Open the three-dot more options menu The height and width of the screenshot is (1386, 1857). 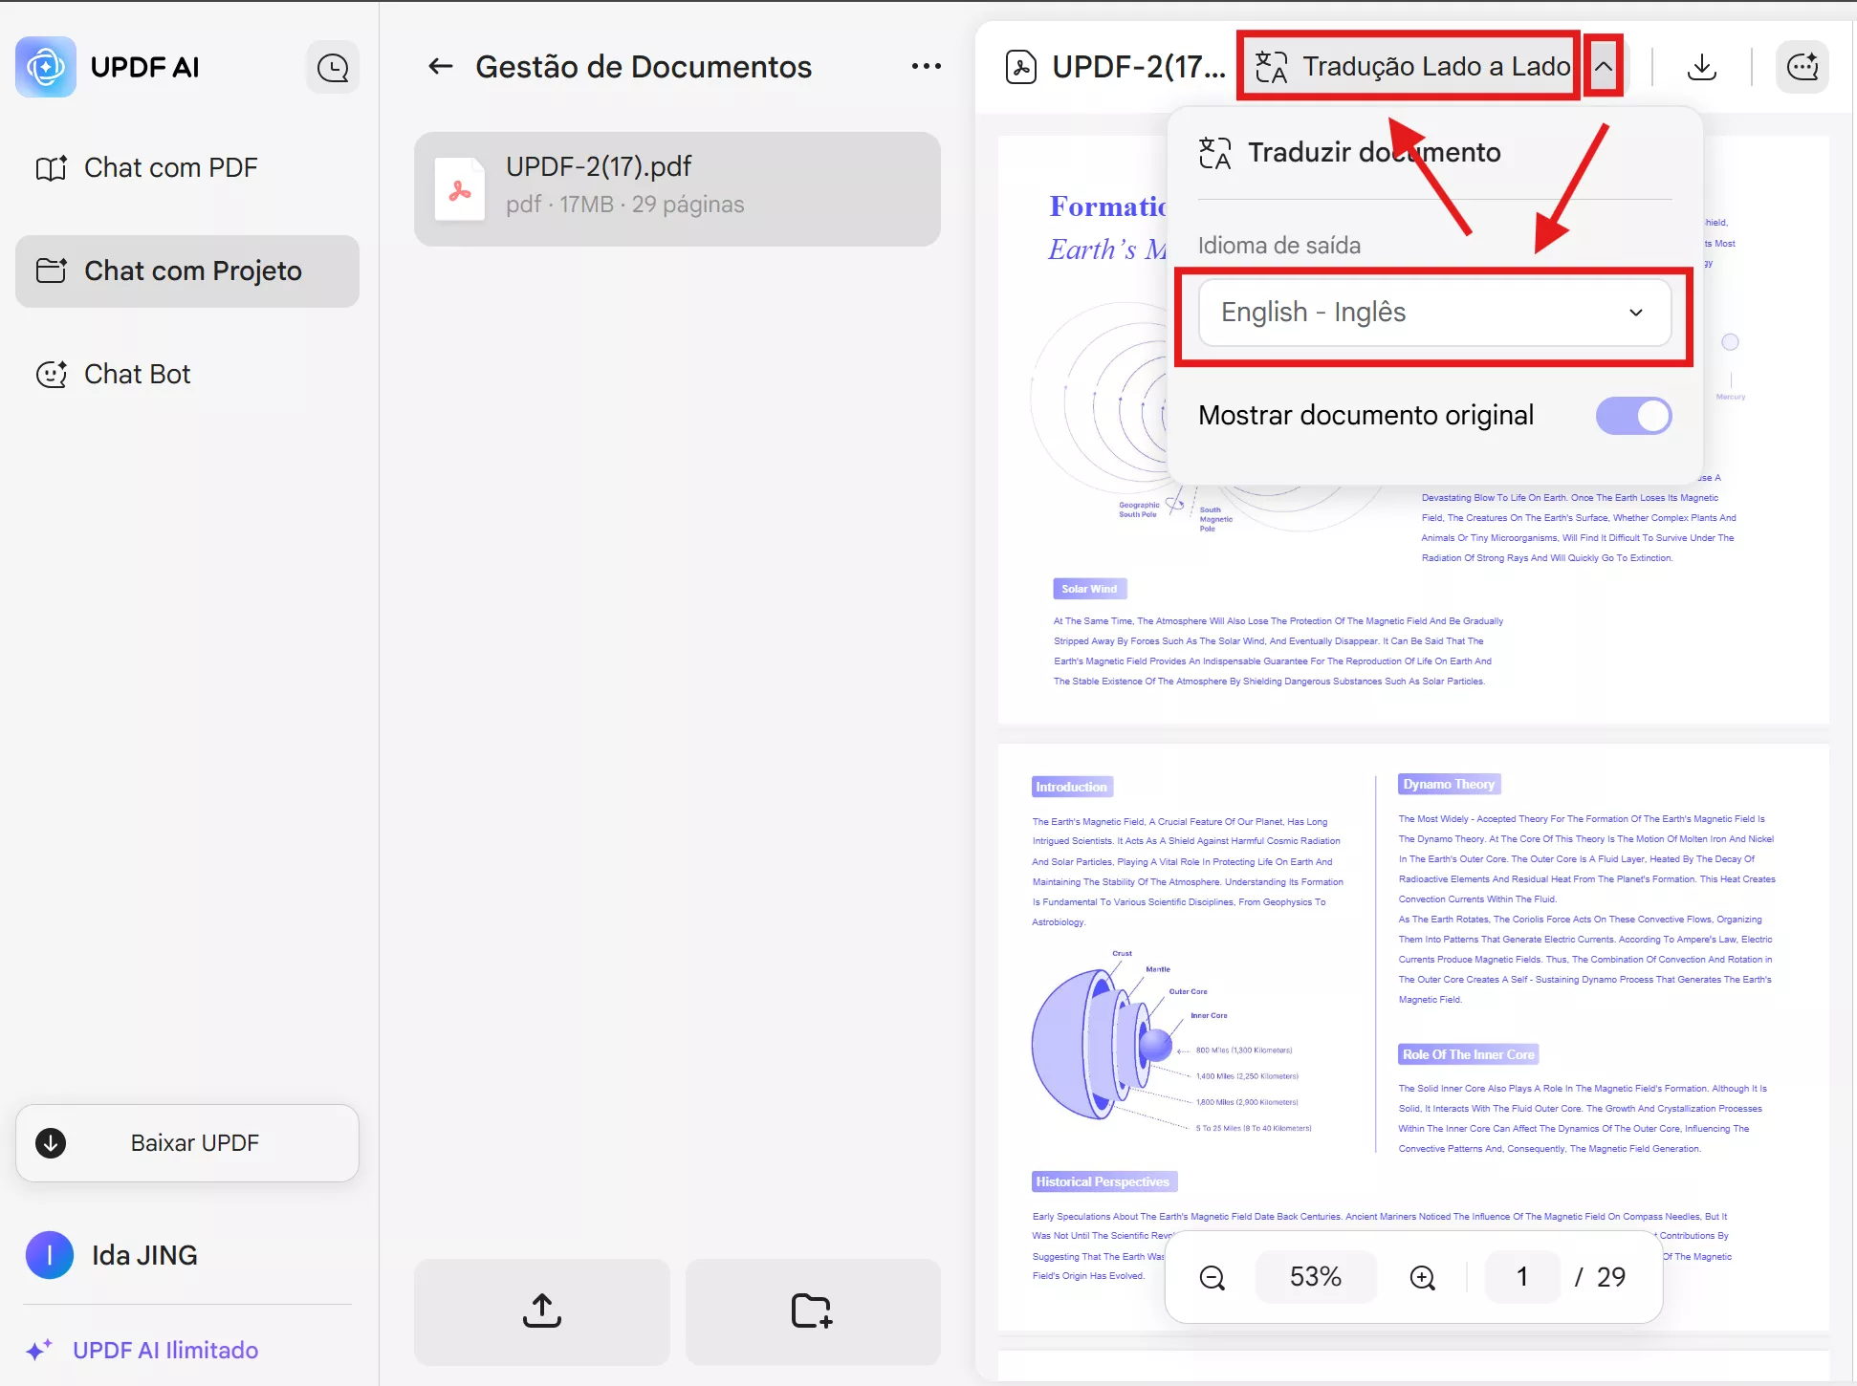point(926,66)
